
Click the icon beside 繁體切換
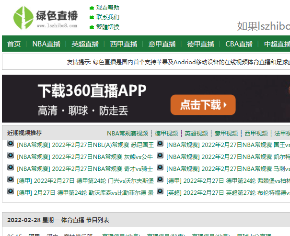point(92,27)
